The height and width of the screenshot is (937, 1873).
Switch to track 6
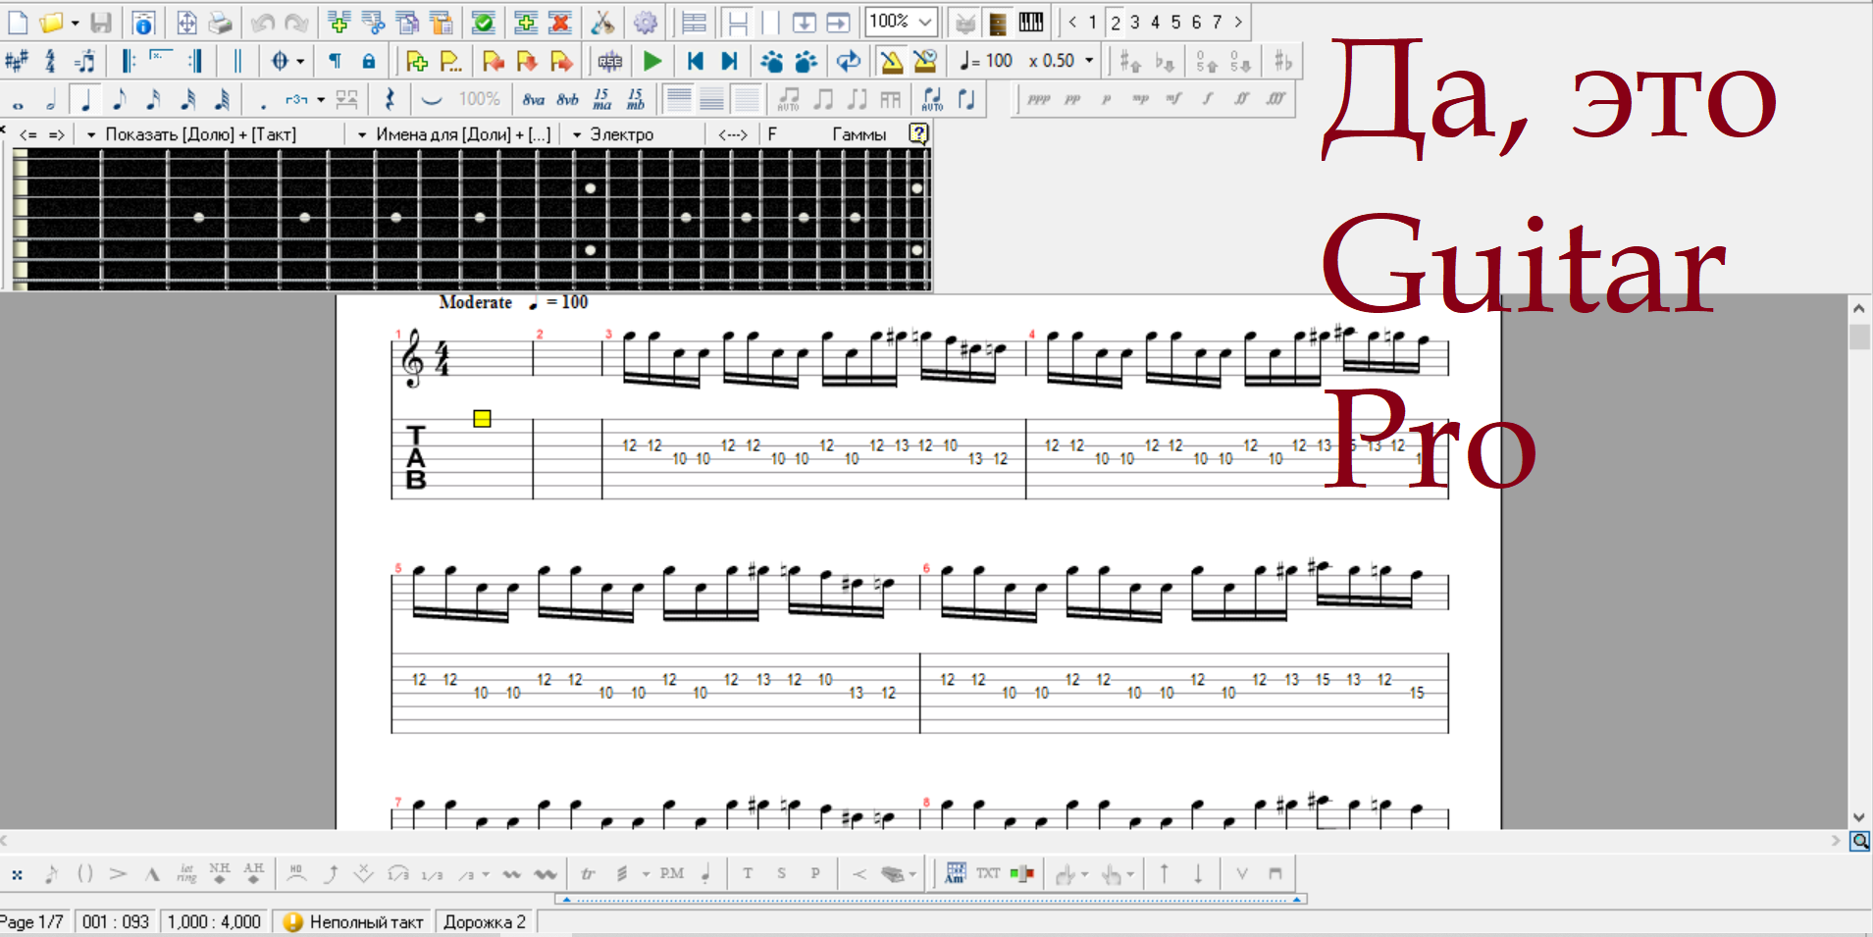pos(1196,22)
